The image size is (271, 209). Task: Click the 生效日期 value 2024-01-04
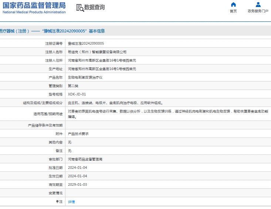77,176
